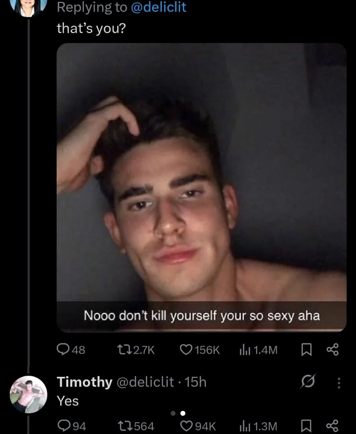356x434 pixels.
Task: Open the three-dot menu on Timothy's post
Action: tap(339, 383)
